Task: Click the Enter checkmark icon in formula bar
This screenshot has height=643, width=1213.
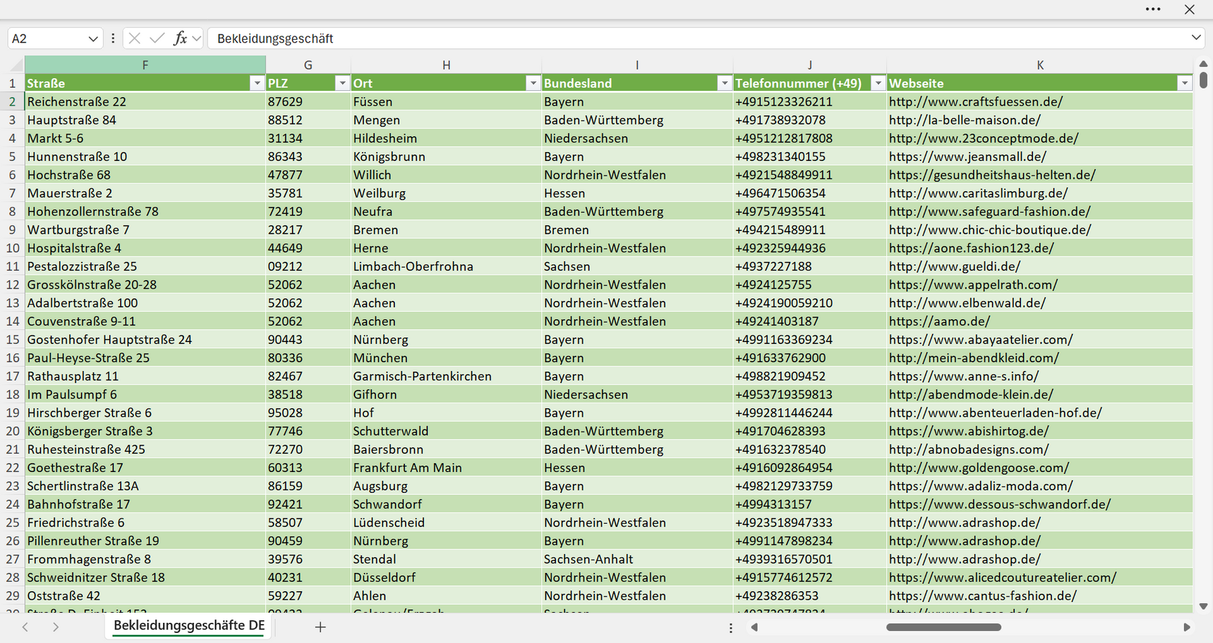Action: tap(157, 38)
